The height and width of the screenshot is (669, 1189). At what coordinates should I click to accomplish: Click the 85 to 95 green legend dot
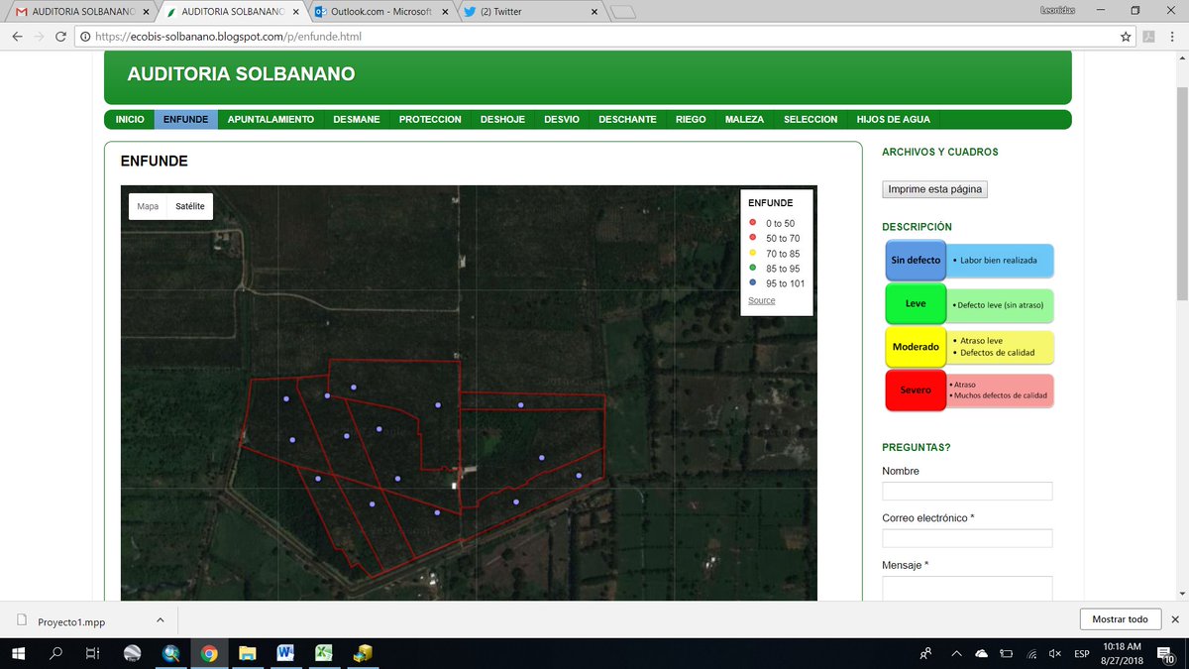[x=753, y=269]
